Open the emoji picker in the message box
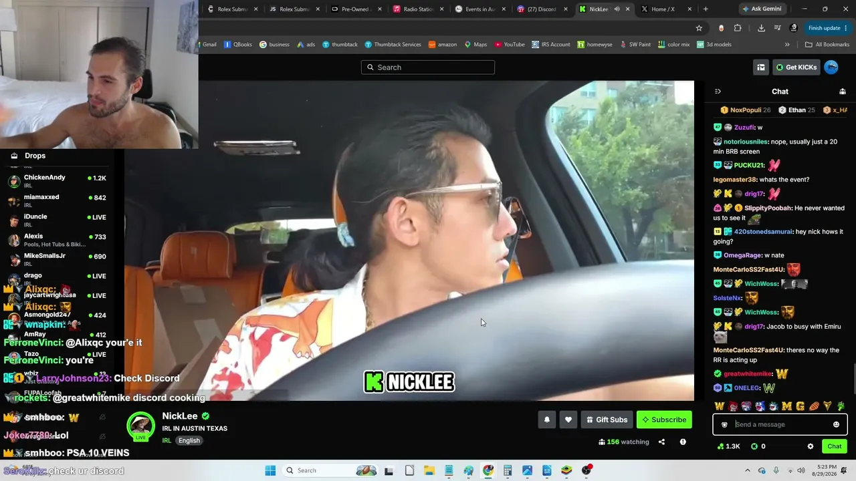Image resolution: width=856 pixels, height=481 pixels. (836, 424)
